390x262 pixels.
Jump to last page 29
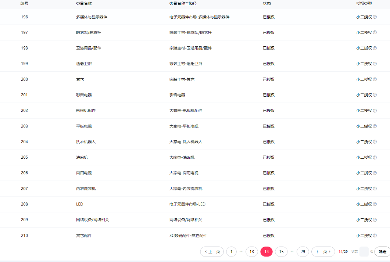point(303,252)
